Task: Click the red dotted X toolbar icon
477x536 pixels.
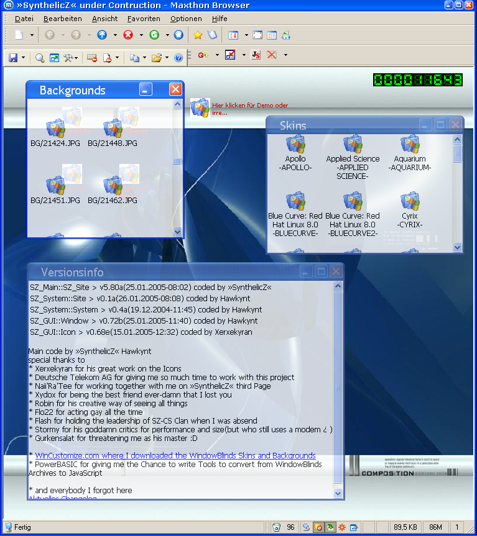Action: (272, 55)
